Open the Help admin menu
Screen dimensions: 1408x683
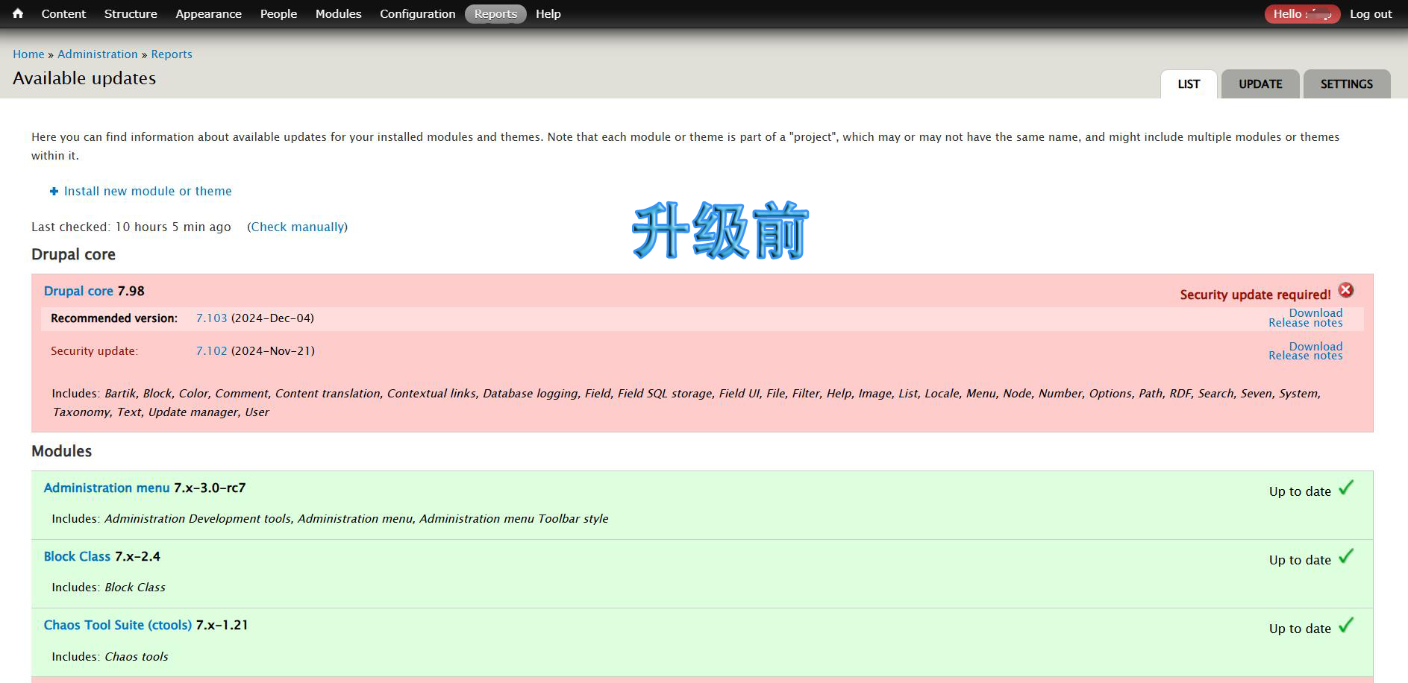548,13
